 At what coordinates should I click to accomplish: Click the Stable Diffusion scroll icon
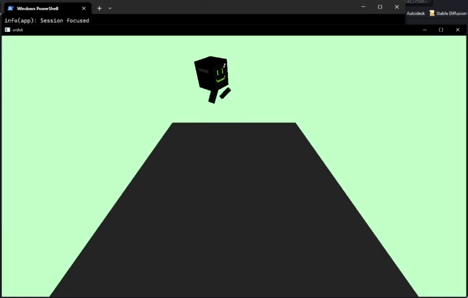click(432, 13)
